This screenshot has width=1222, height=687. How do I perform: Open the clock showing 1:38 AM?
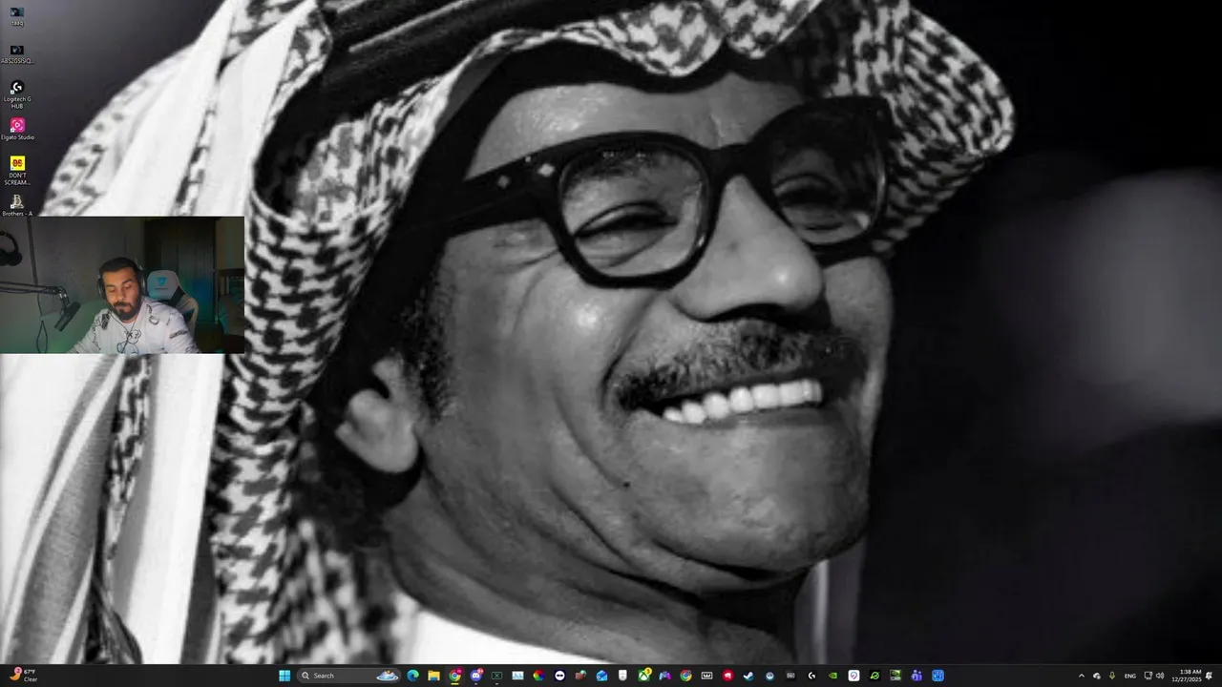pos(1190,676)
